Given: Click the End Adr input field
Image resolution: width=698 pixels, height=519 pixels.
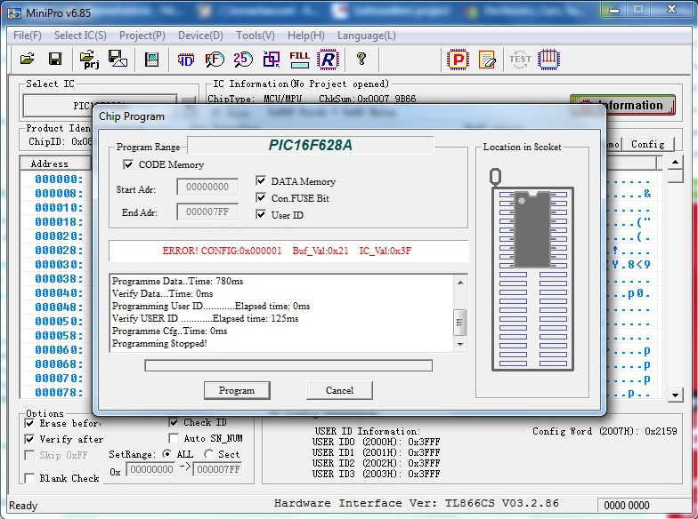Looking at the screenshot, I should [207, 212].
